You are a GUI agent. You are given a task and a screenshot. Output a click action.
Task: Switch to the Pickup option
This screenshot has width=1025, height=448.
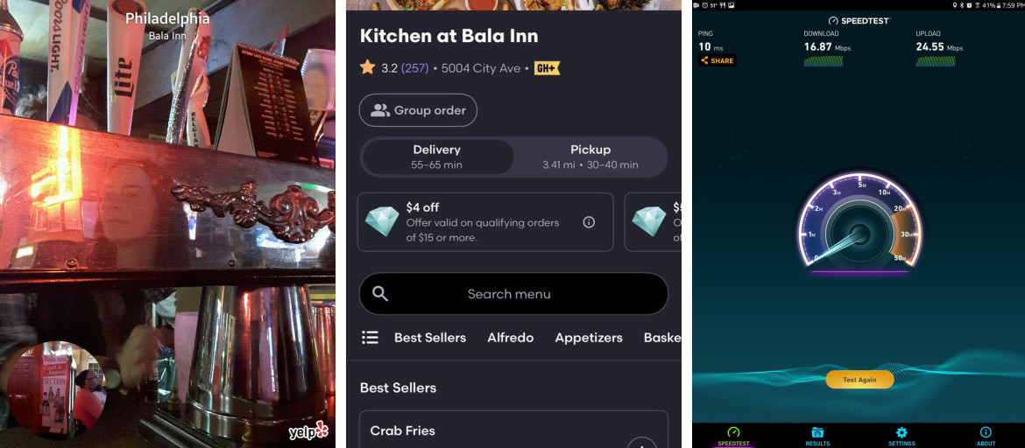click(x=590, y=157)
